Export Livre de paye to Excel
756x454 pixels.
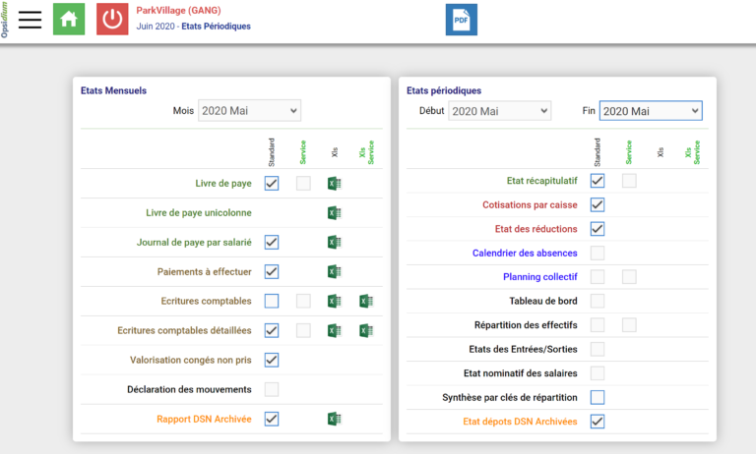click(x=335, y=184)
